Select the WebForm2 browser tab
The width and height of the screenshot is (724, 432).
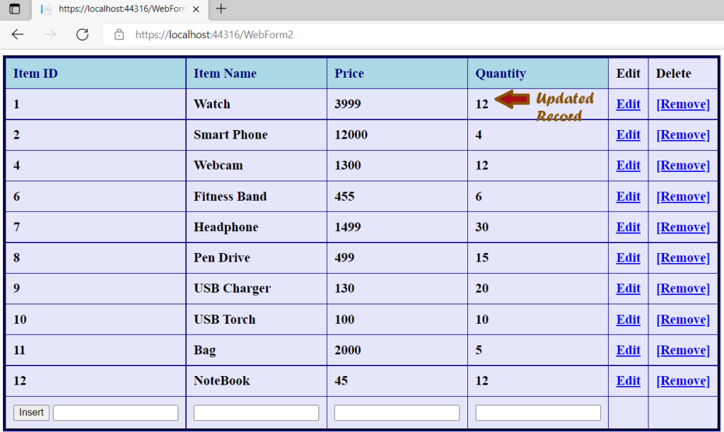click(120, 10)
